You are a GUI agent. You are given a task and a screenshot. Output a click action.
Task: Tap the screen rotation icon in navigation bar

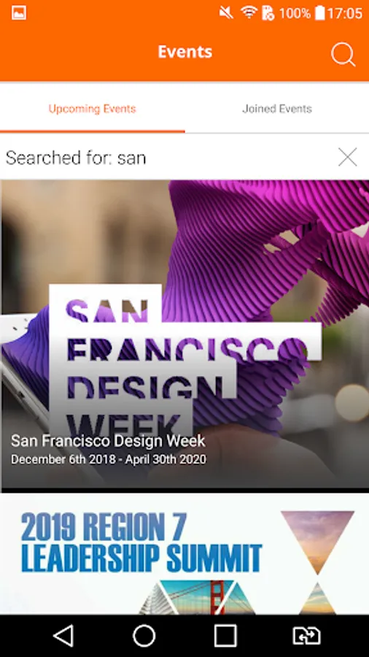(x=306, y=636)
